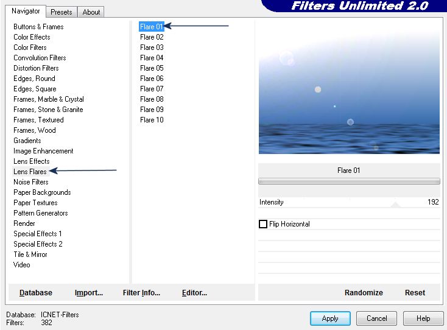Select the Edges, Round category
The height and width of the screenshot is (330, 447).
pos(34,79)
